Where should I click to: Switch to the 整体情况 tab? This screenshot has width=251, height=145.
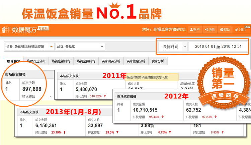pos(14,61)
